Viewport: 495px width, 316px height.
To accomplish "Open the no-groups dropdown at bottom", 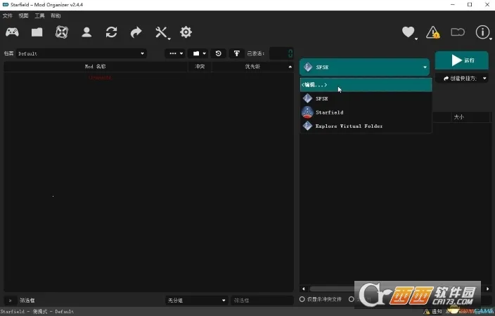I will point(196,301).
